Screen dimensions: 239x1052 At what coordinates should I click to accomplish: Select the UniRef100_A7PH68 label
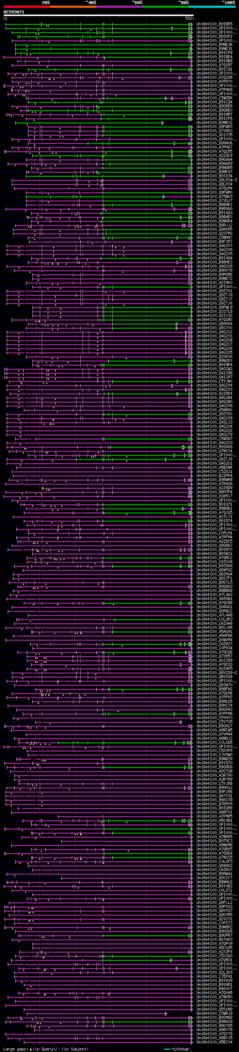(x=214, y=90)
